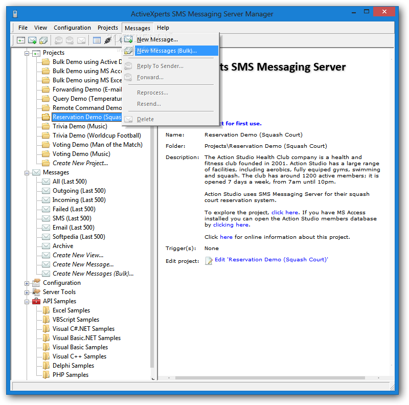Image resolution: width=409 pixels, height=405 pixels.
Task: Follow the 'here' online information link
Action: pos(226,237)
